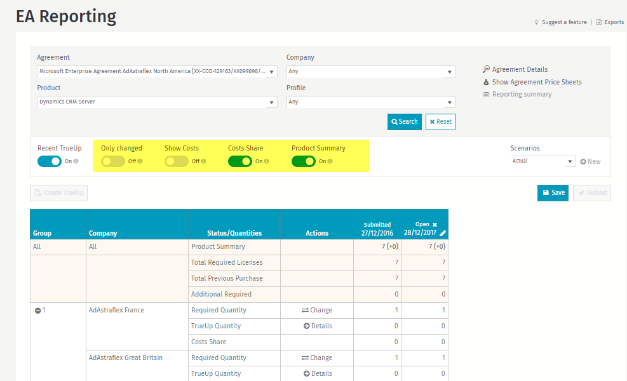
Task: Collapse group 1 in the table
Action: point(37,311)
